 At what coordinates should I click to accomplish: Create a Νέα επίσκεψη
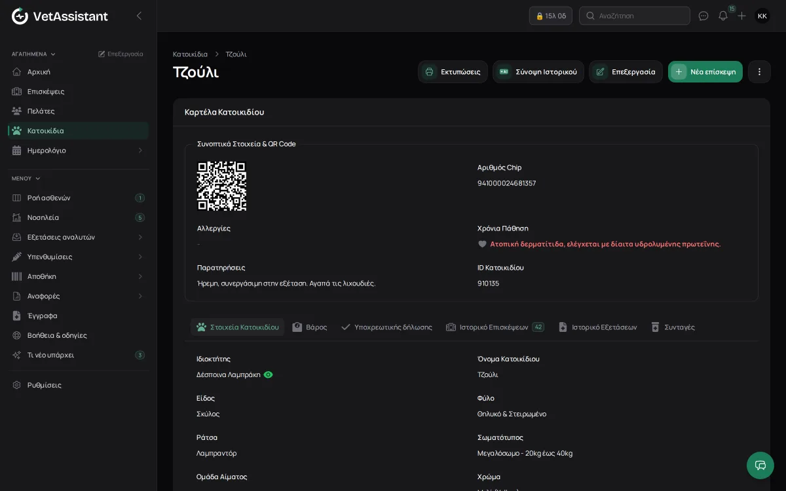coord(705,72)
